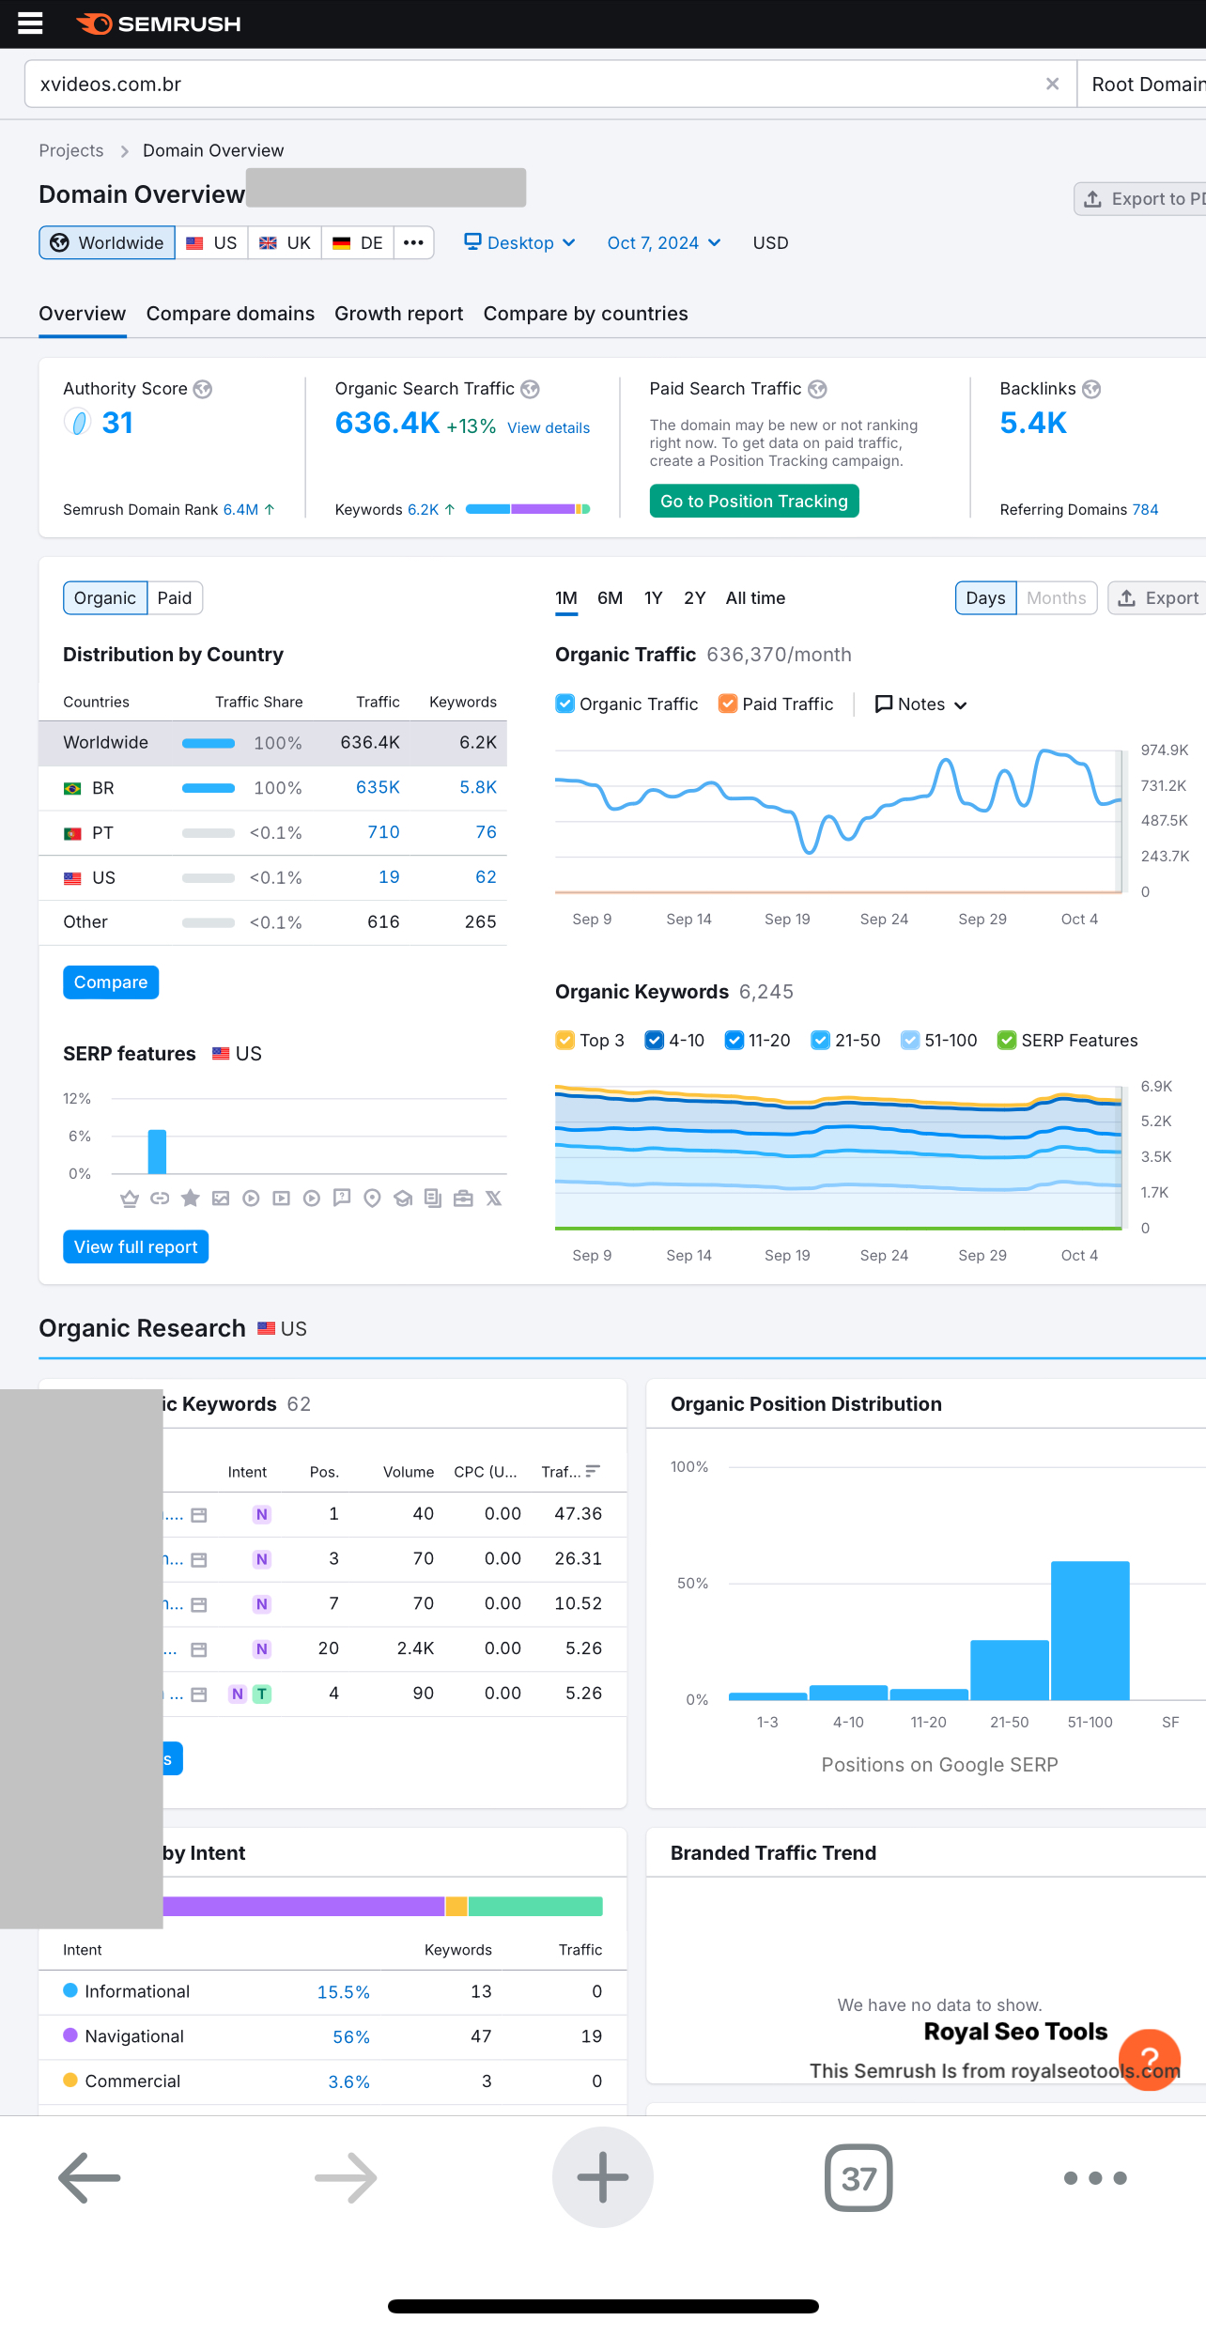Toggle the 51-100 keywords checkbox
Viewport: 1206px width, 2336px height.
pos(910,1040)
